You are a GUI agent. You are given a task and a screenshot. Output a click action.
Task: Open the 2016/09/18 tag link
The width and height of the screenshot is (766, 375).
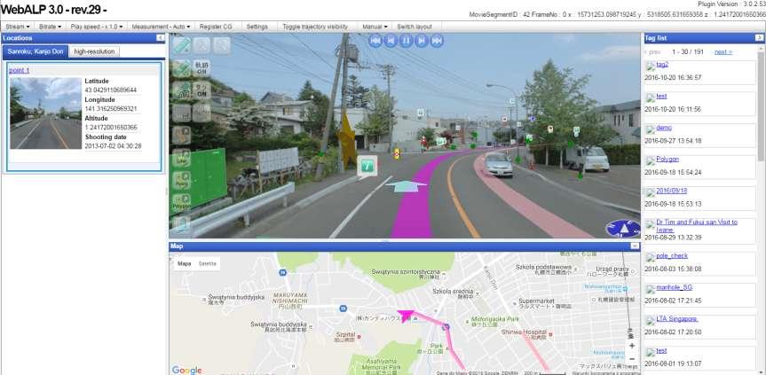[671, 191]
